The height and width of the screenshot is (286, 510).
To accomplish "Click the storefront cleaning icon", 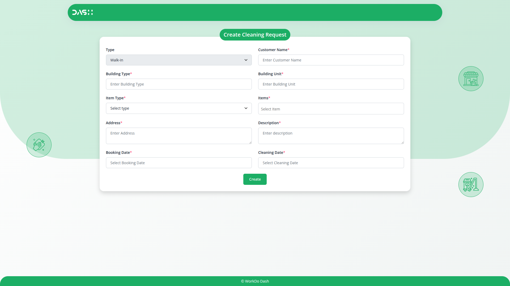I will pyautogui.click(x=471, y=79).
